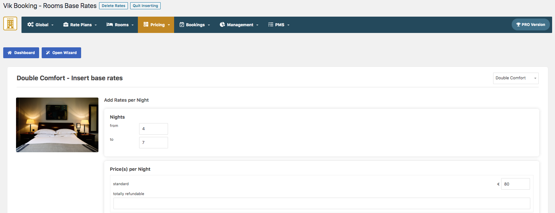Open the Rooms menu

click(x=120, y=25)
